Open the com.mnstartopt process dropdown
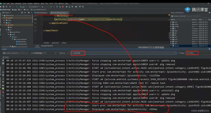The image size is (211, 113). (43, 53)
